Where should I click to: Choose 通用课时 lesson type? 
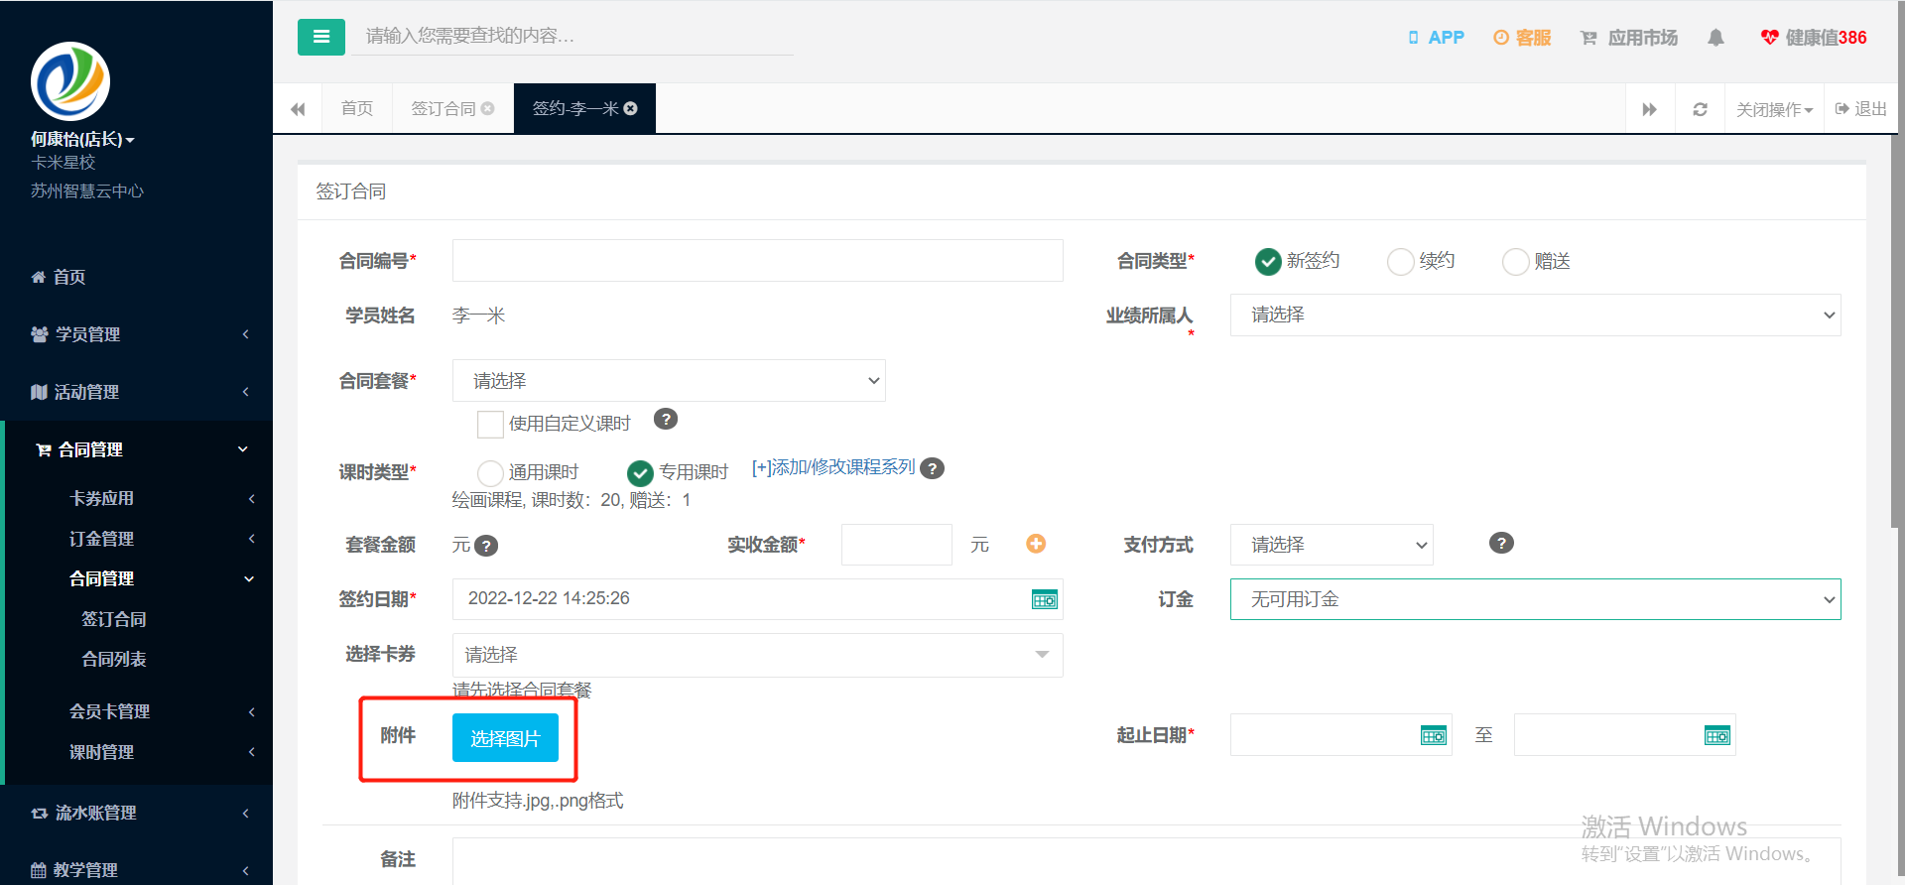[x=490, y=472]
